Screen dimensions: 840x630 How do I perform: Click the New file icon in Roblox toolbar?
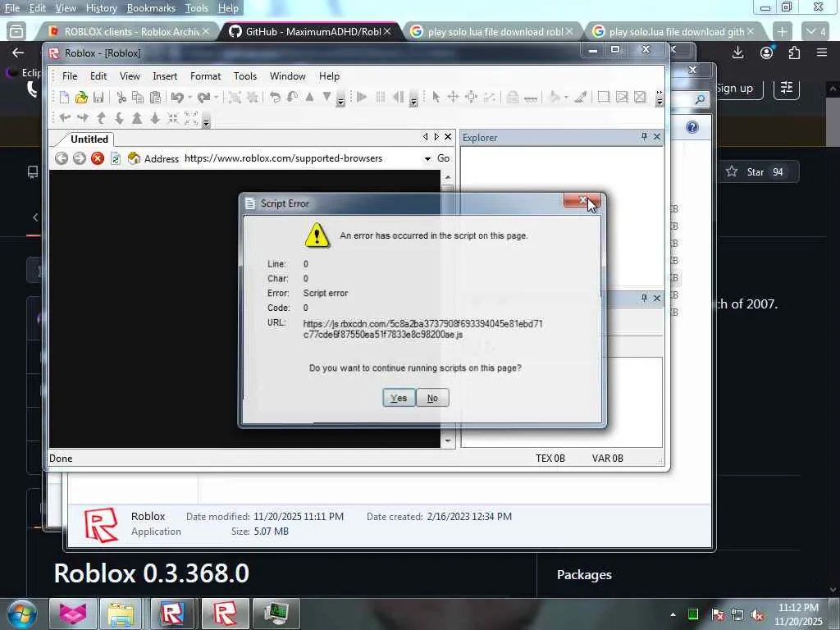point(64,97)
